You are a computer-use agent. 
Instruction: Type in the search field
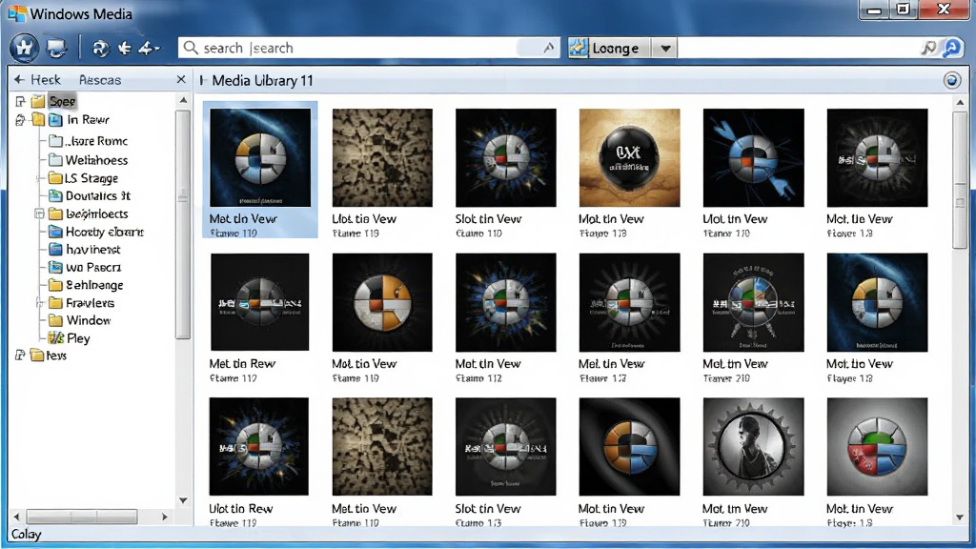click(x=369, y=48)
